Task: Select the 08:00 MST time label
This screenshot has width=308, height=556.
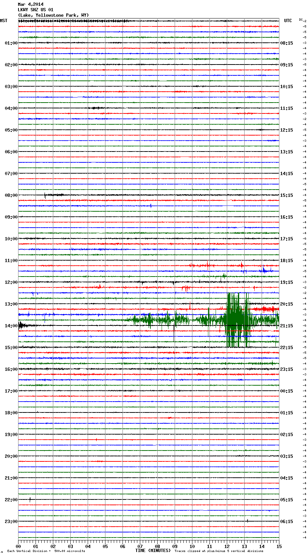Action: (11, 195)
